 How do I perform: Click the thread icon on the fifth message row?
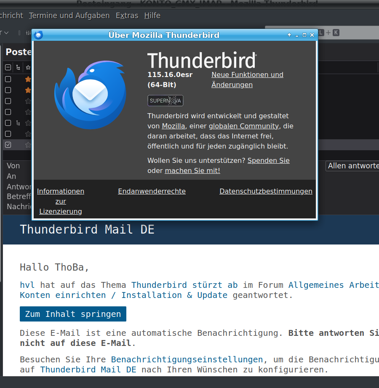(18, 123)
